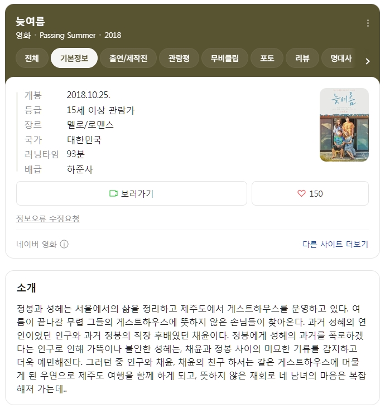This screenshot has height=409, width=385.
Task: Open the 출연/제작진 tab
Action: pos(128,58)
